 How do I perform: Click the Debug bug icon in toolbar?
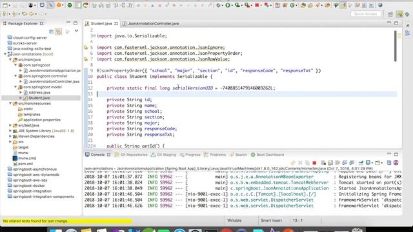[x=218, y=5]
